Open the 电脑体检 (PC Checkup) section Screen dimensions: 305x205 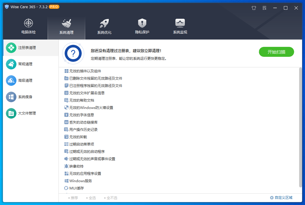pyautogui.click(x=28, y=26)
